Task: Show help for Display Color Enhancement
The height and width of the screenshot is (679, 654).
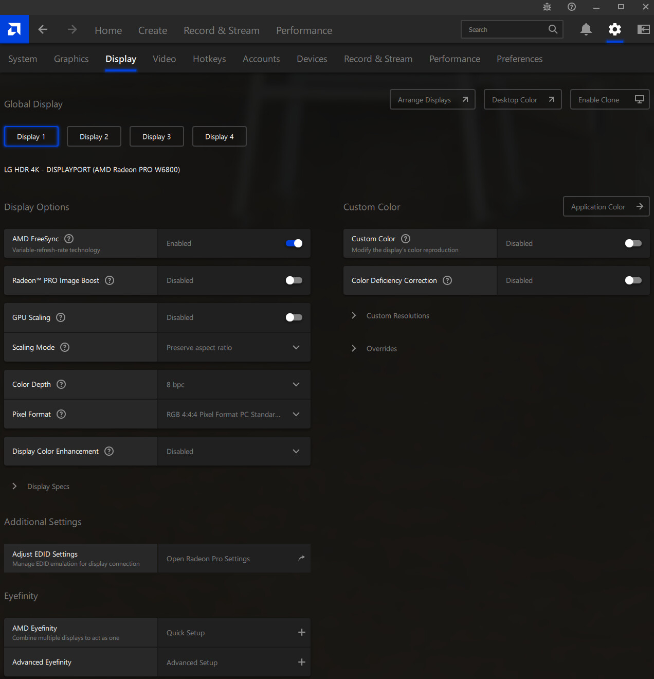Action: click(109, 451)
